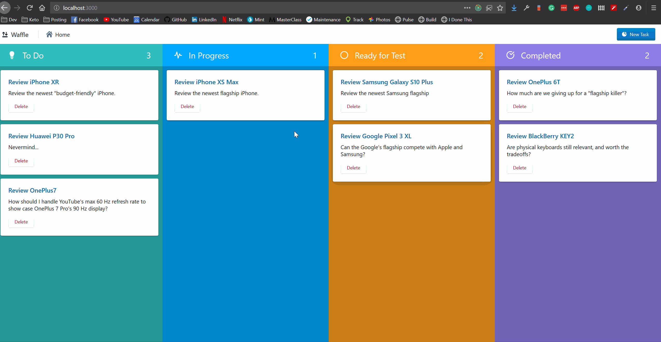Image resolution: width=661 pixels, height=342 pixels.
Task: Reload the page in the browser
Action: click(x=30, y=8)
